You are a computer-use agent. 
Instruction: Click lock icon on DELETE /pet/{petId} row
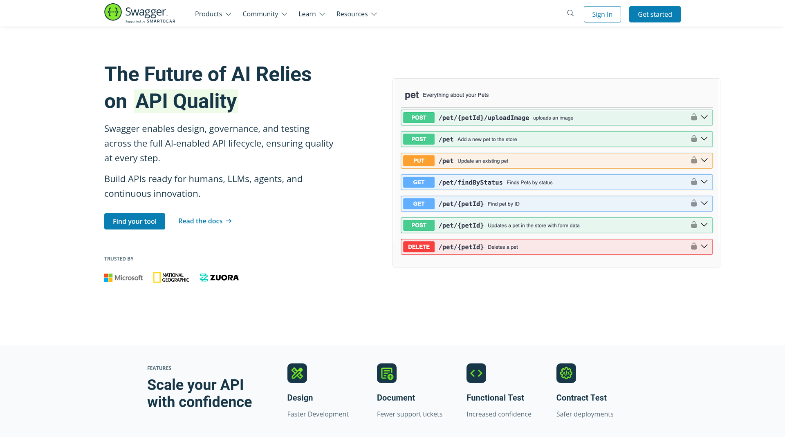coord(694,246)
